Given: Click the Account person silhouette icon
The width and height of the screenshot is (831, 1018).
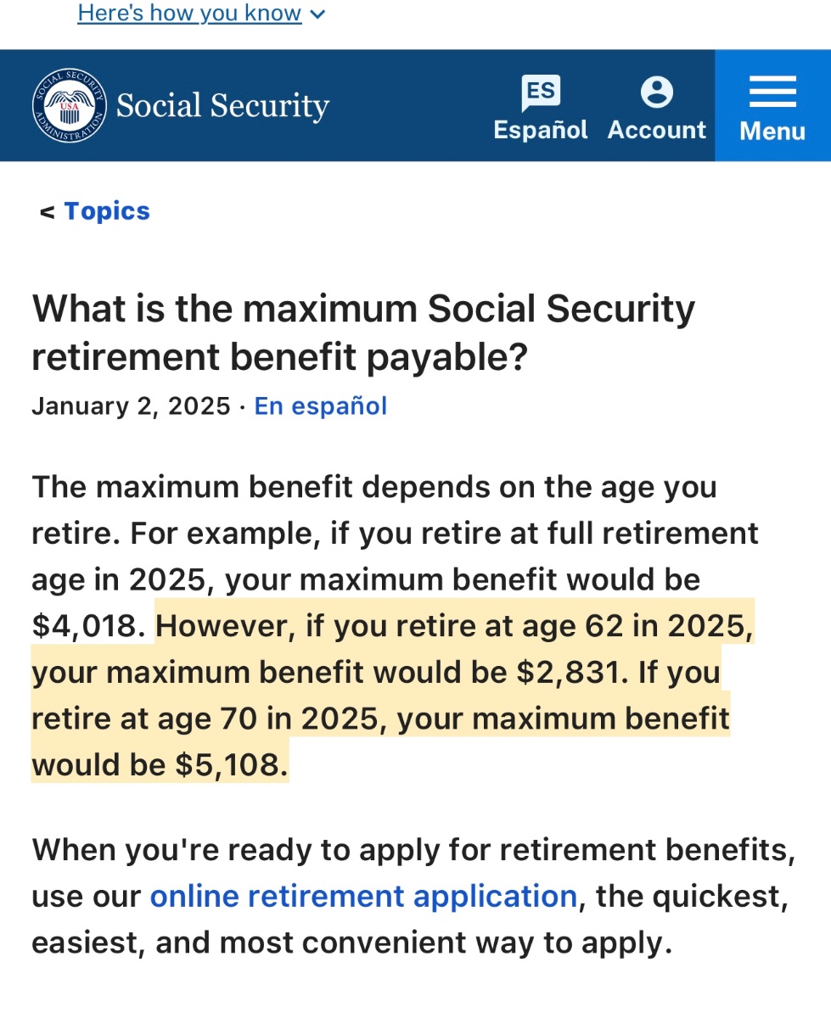Looking at the screenshot, I should tap(656, 92).
